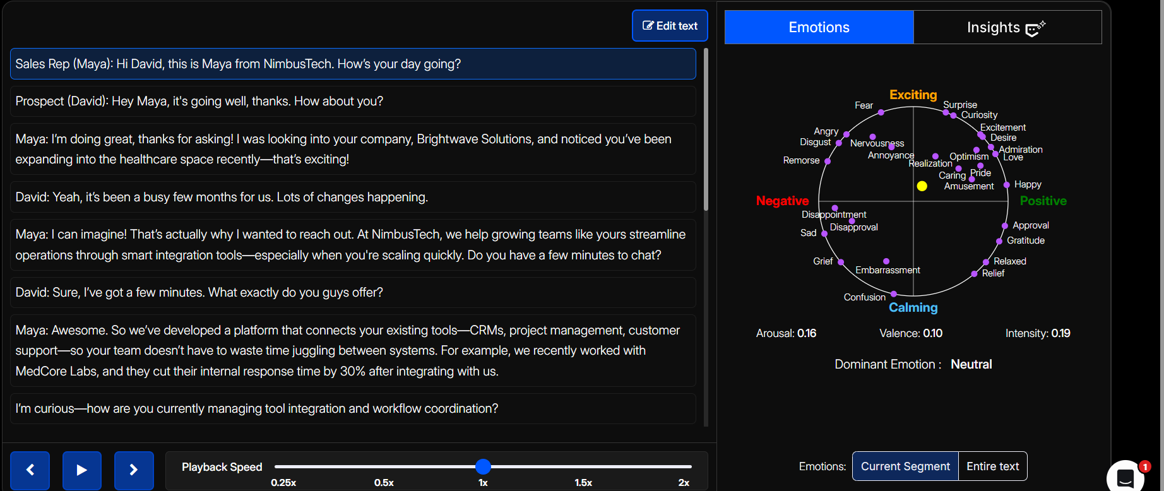This screenshot has height=491, width=1164.
Task: Click the Fear emotion dot
Action: point(881,112)
